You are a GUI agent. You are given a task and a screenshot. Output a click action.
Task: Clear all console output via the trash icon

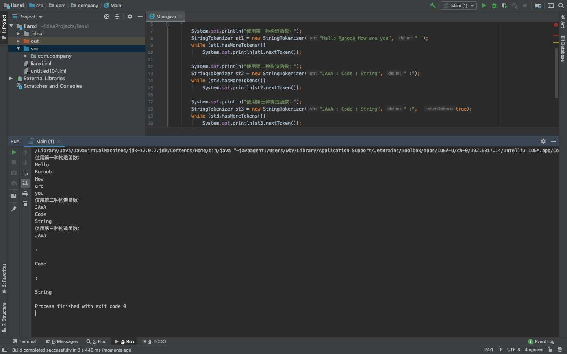(x=25, y=203)
